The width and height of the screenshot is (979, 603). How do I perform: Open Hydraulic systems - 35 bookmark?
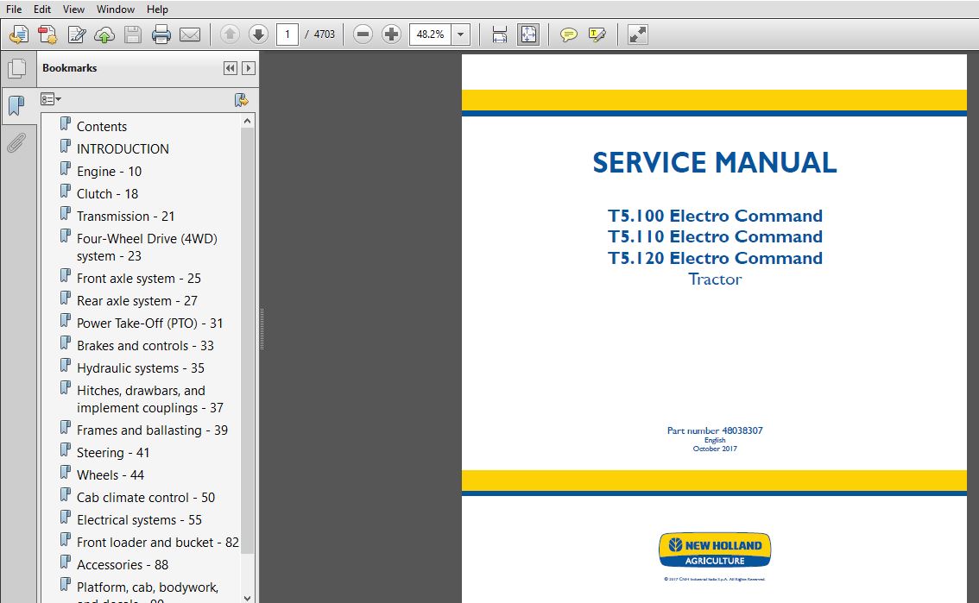click(141, 368)
